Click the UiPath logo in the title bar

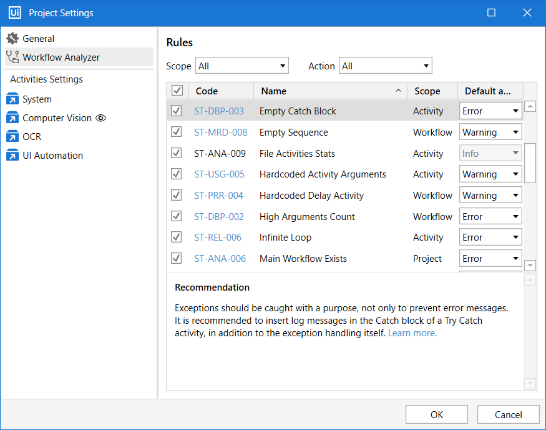(x=14, y=12)
